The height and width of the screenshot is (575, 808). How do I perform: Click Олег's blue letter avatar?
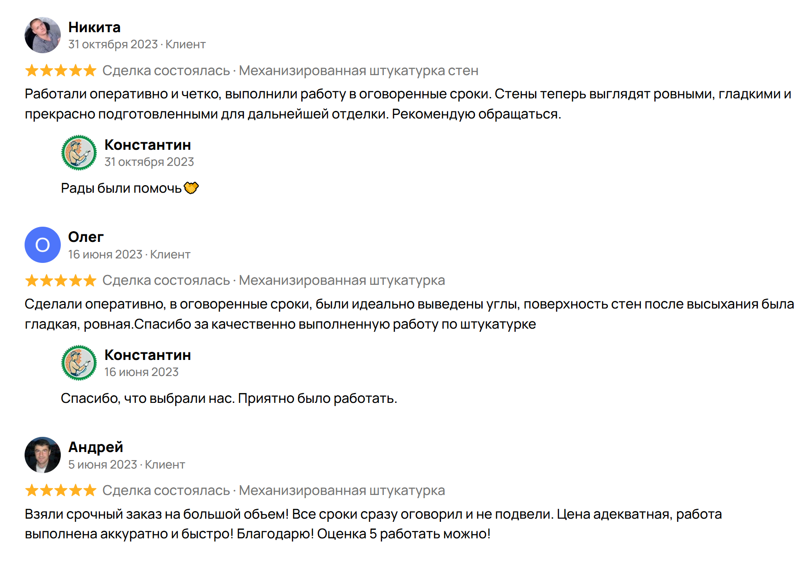coord(42,245)
